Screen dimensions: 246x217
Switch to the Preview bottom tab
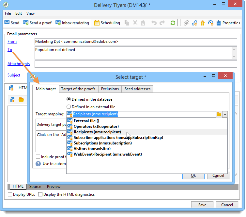[54, 187]
